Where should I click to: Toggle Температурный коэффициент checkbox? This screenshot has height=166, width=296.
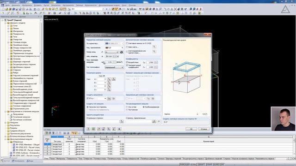coord(127,65)
